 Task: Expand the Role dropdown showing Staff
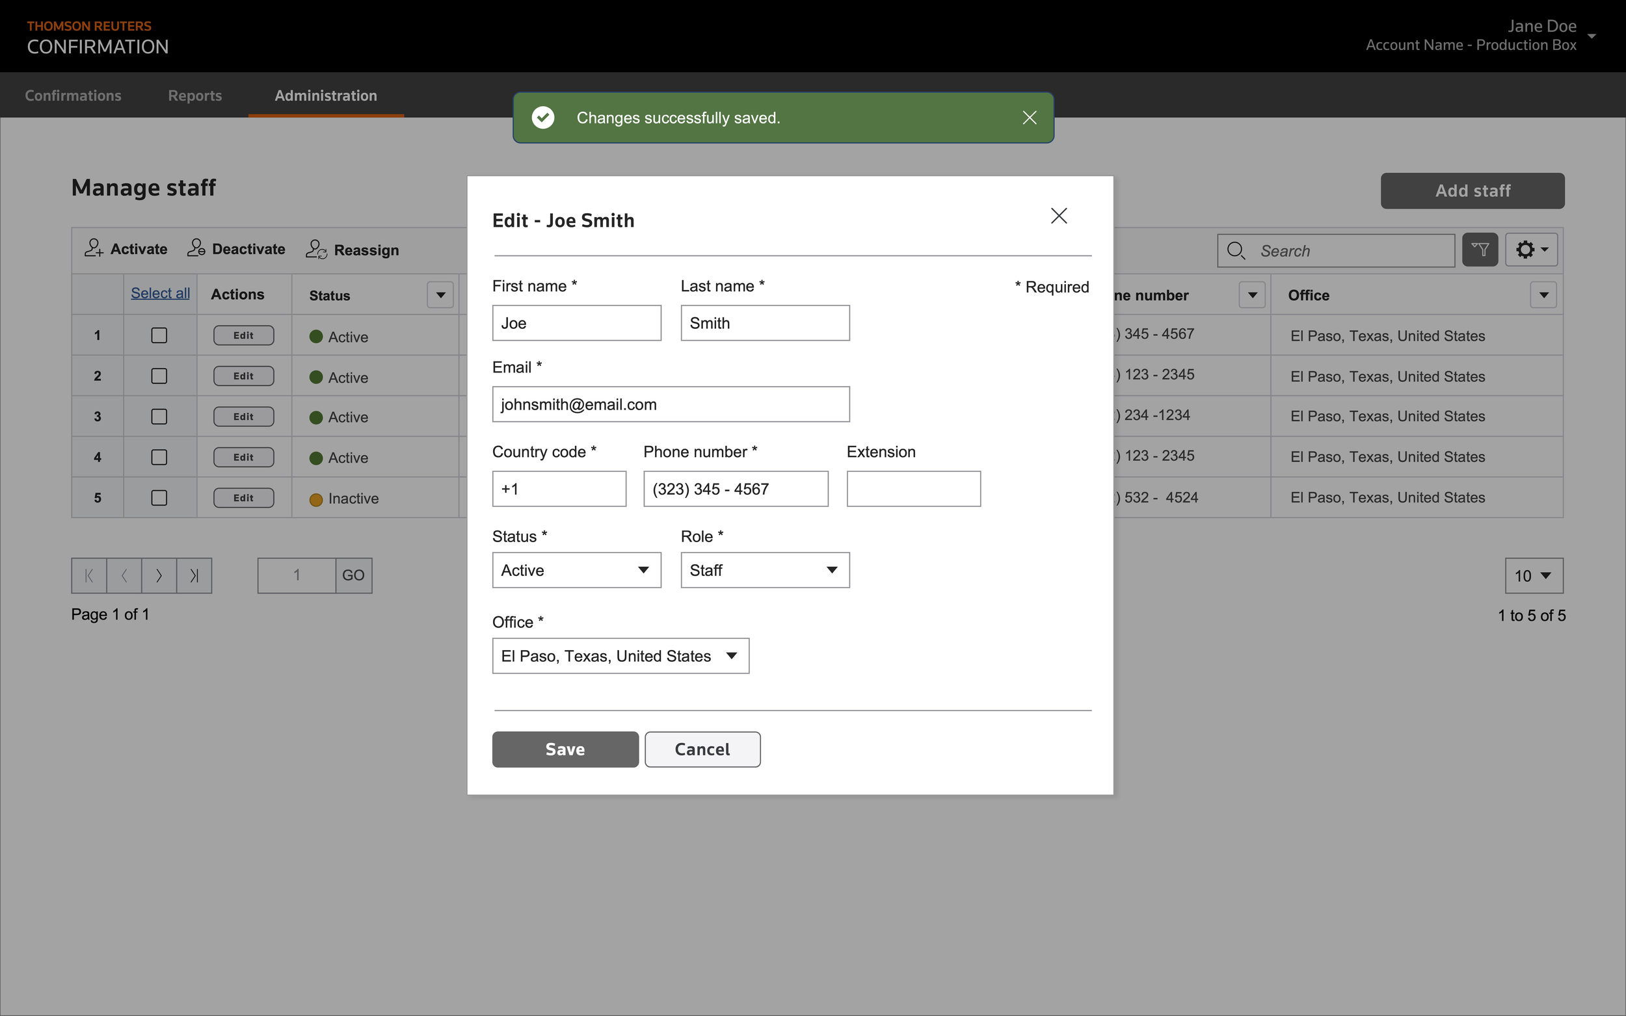click(x=764, y=571)
